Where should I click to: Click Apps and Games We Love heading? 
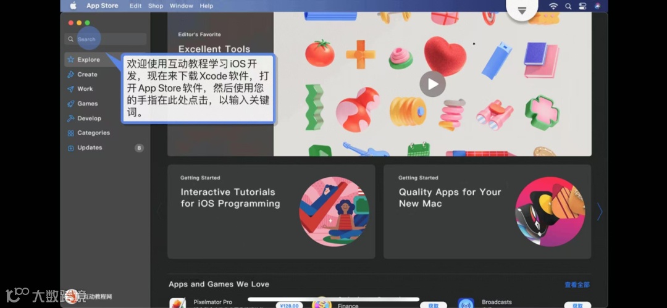[219, 284]
